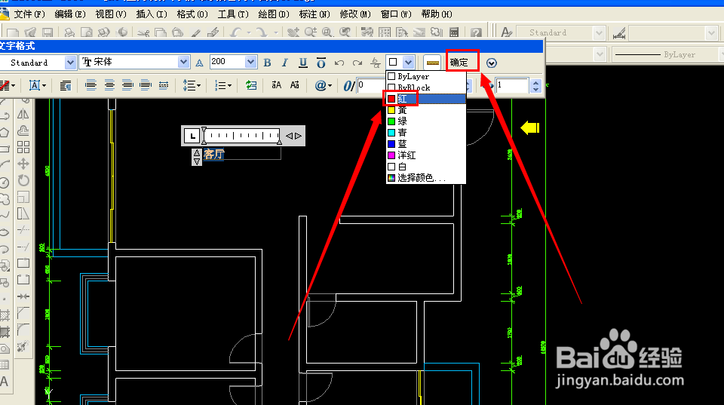The image size is (724, 405).
Task: Select 黄 yellow color
Action: [425, 110]
